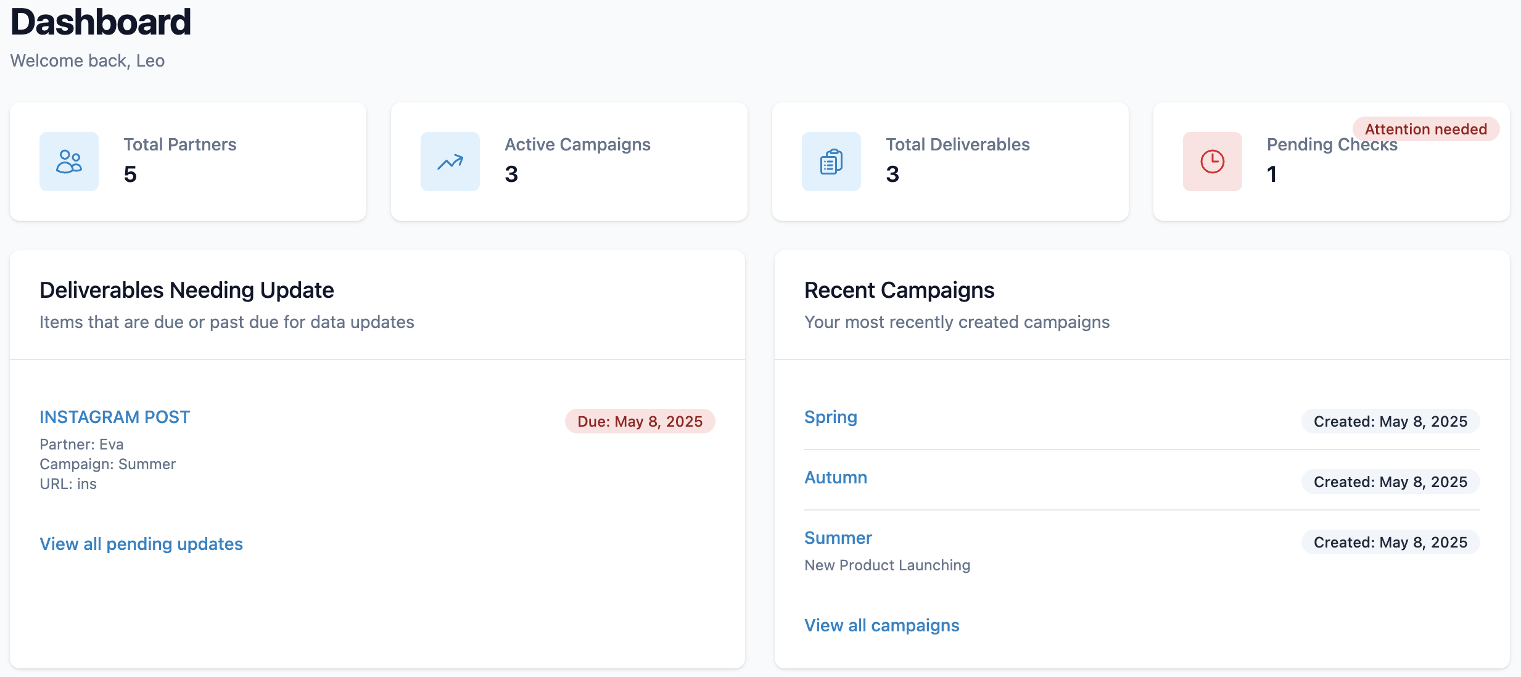
Task: Click the red clock icon on Pending Checks
Action: [x=1211, y=161]
